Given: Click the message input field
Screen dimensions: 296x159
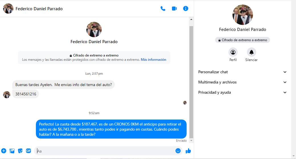Looking at the screenshot, I should point(105,151).
